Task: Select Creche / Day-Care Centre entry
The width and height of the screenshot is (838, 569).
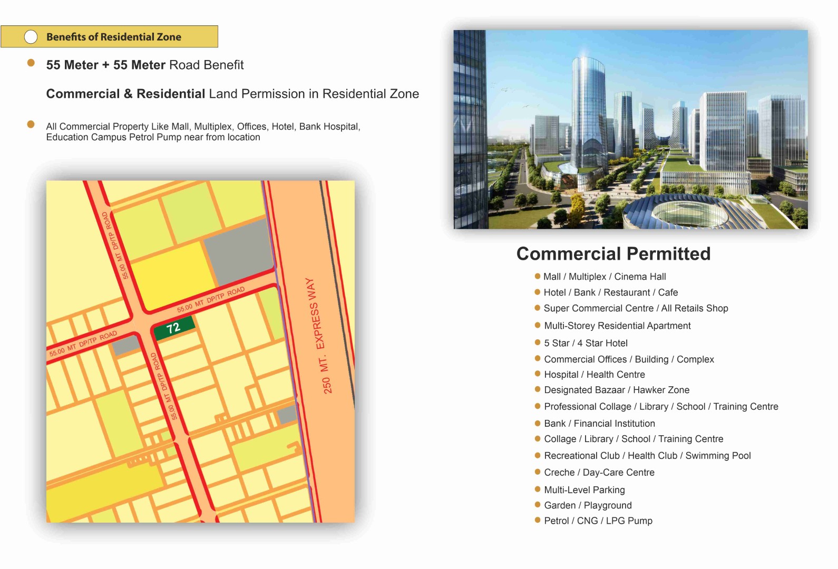Action: click(x=599, y=473)
